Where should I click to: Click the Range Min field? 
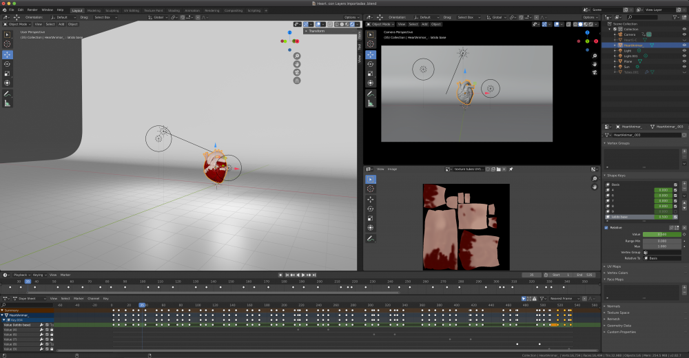click(x=661, y=241)
